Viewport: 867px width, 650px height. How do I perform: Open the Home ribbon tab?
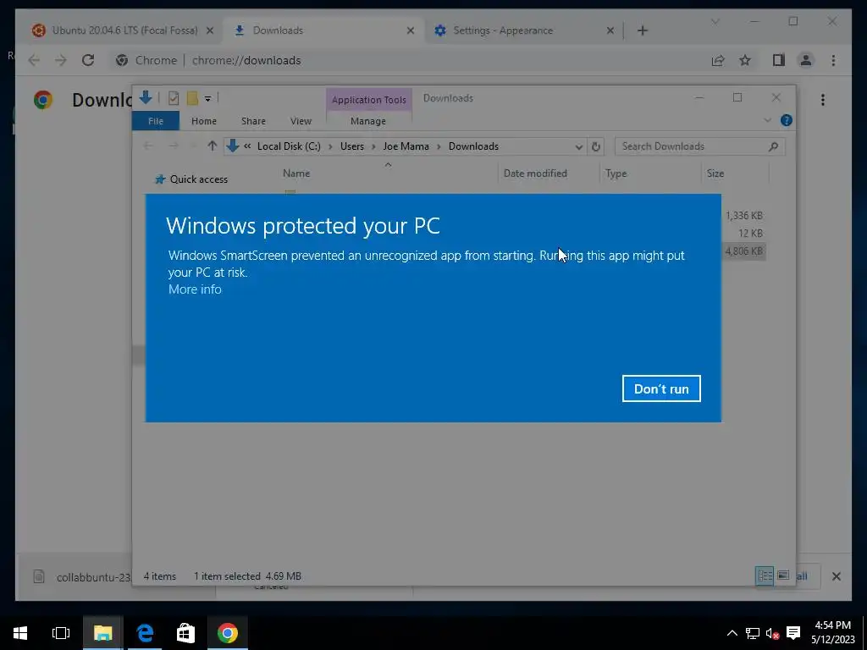click(x=204, y=121)
